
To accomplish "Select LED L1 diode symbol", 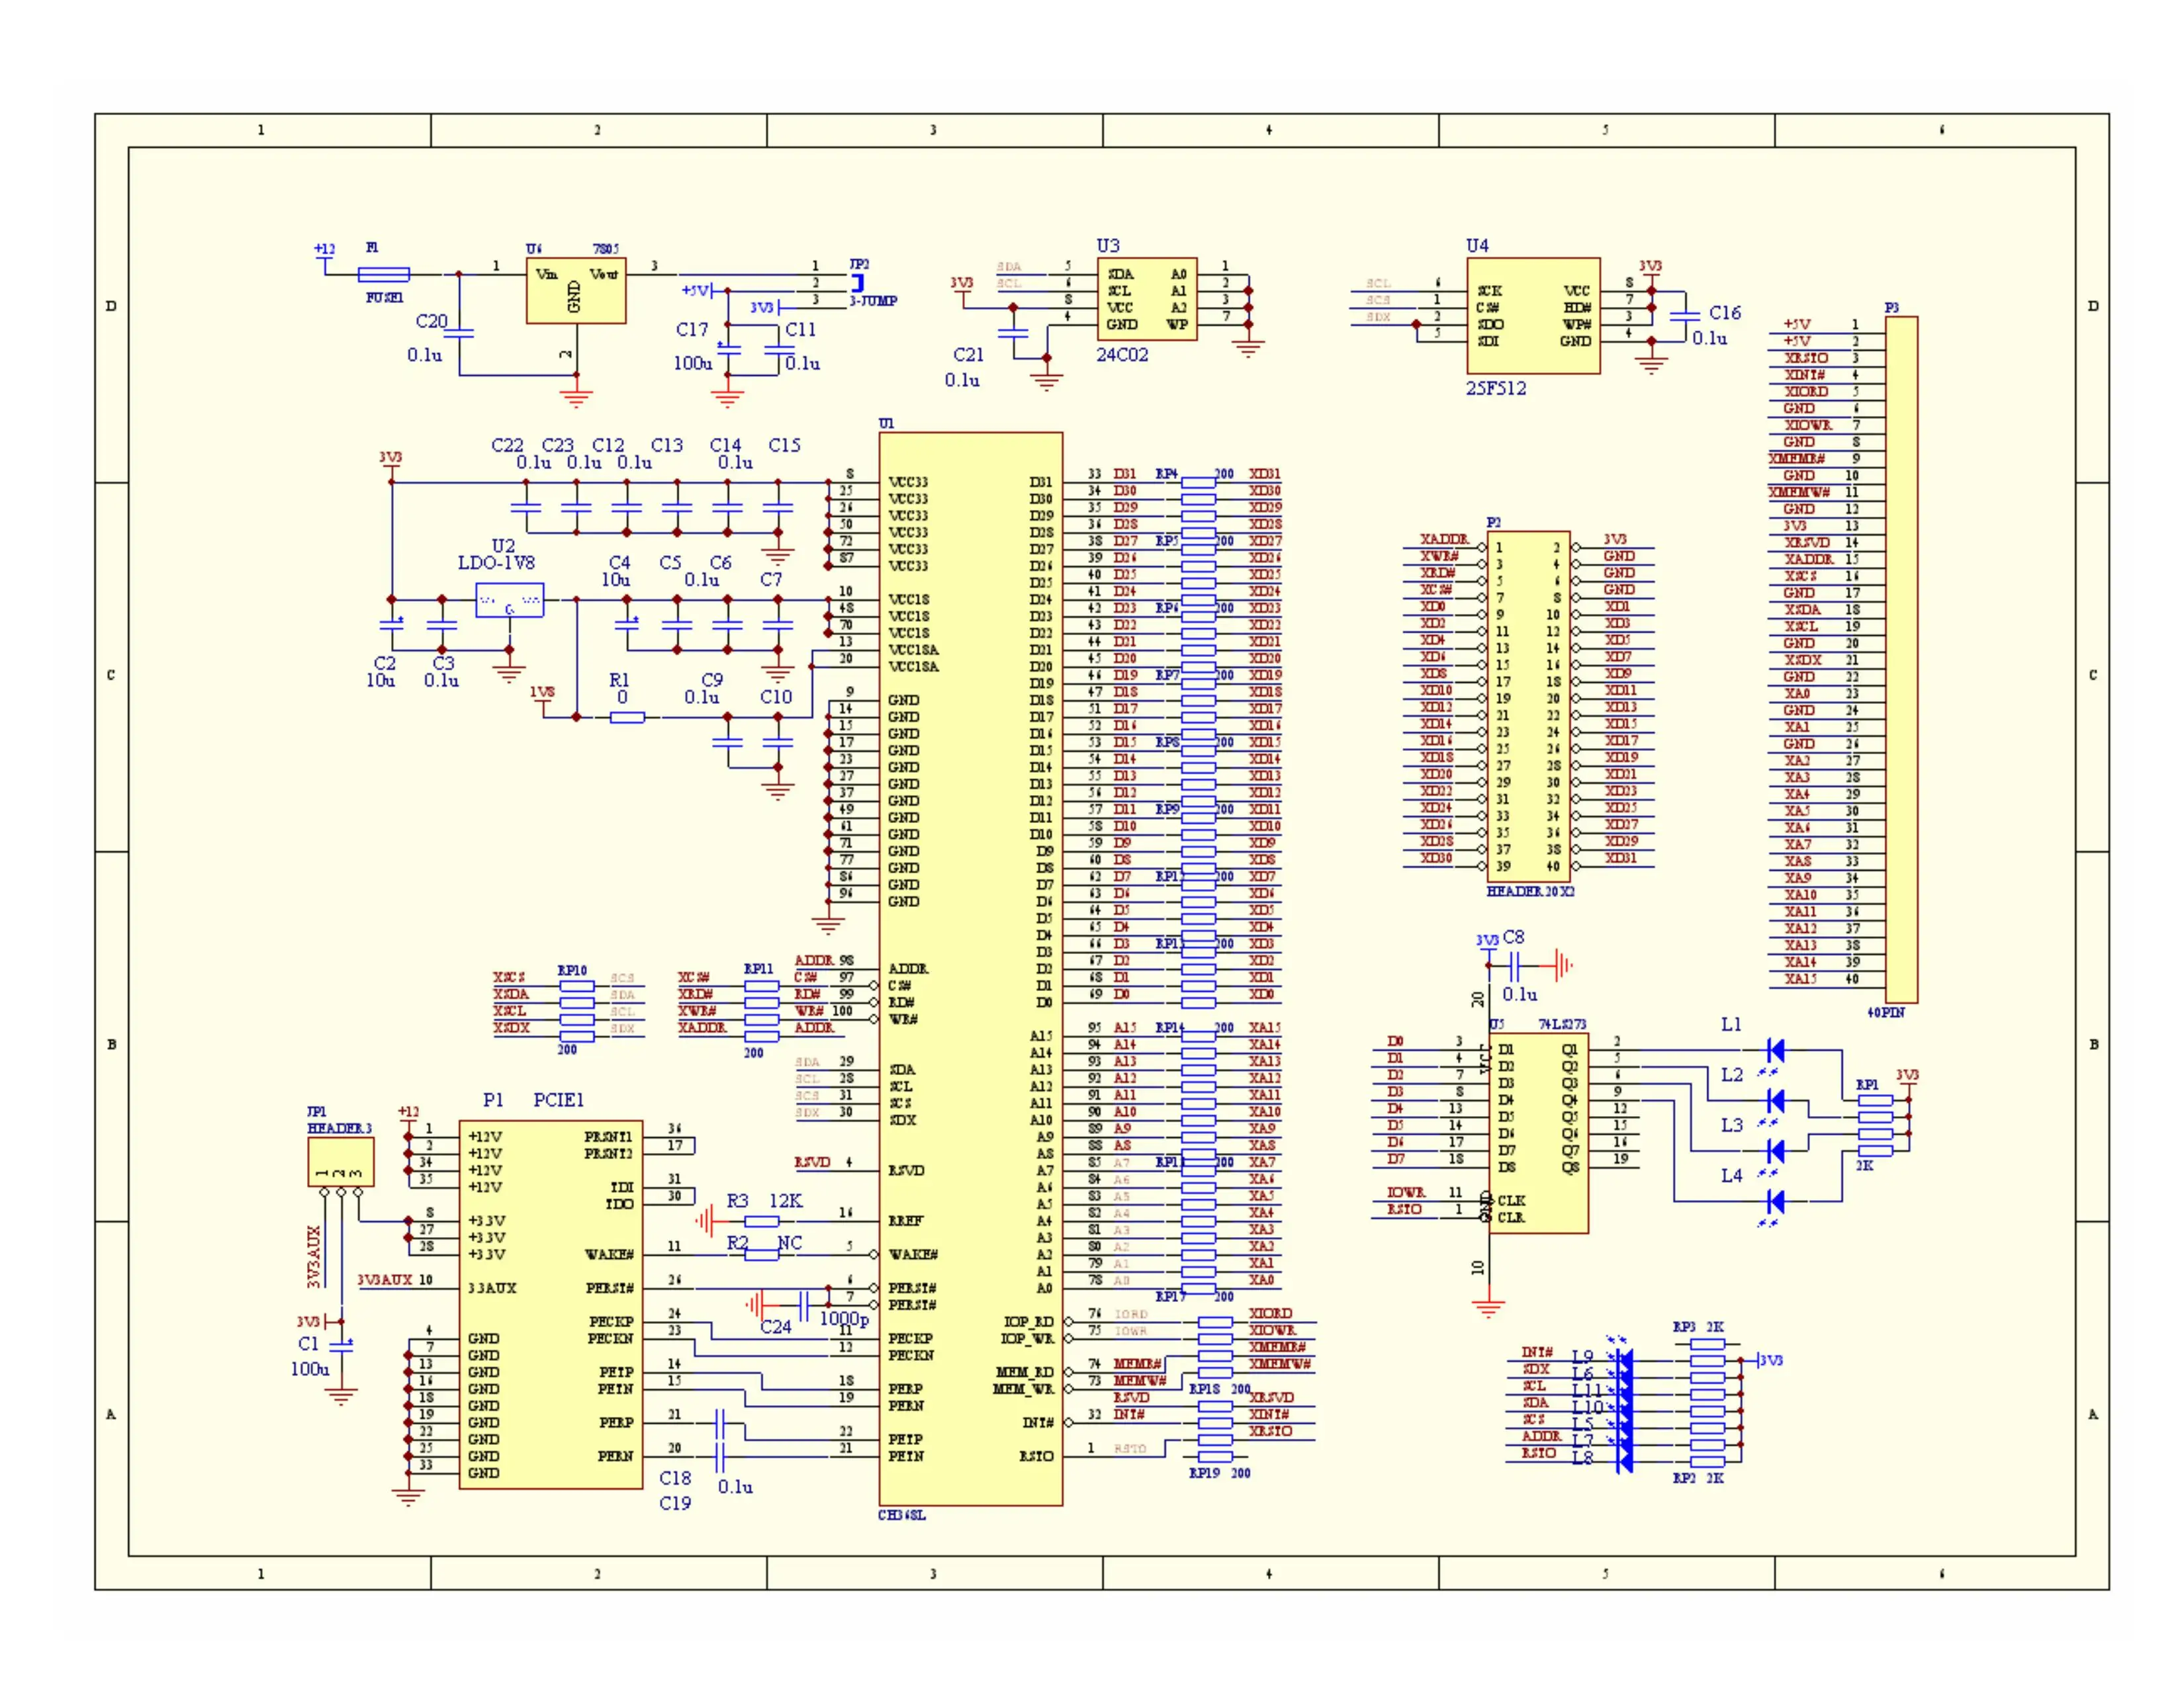I will [1775, 1051].
